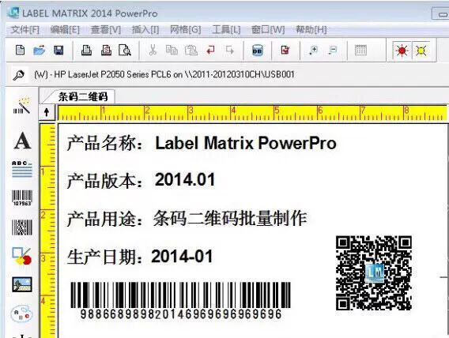Click the Open folder toolbar icon
Image resolution: width=449 pixels, height=338 pixels.
pos(40,51)
